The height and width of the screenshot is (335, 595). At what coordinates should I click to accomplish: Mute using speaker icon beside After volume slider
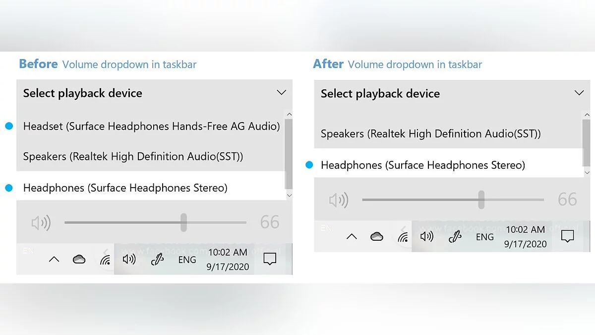tap(339, 200)
